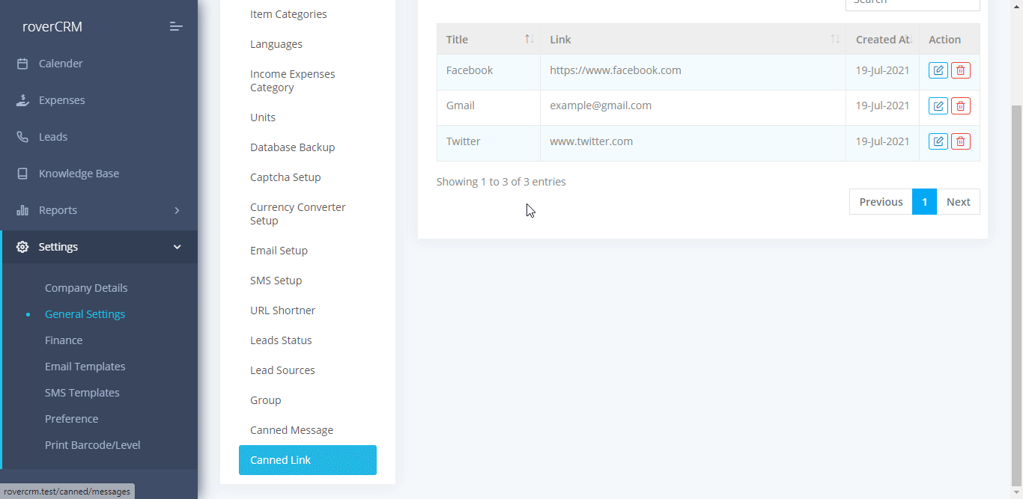Open the Knowledge Base menu item
This screenshot has height=499, width=1023.
tap(79, 174)
